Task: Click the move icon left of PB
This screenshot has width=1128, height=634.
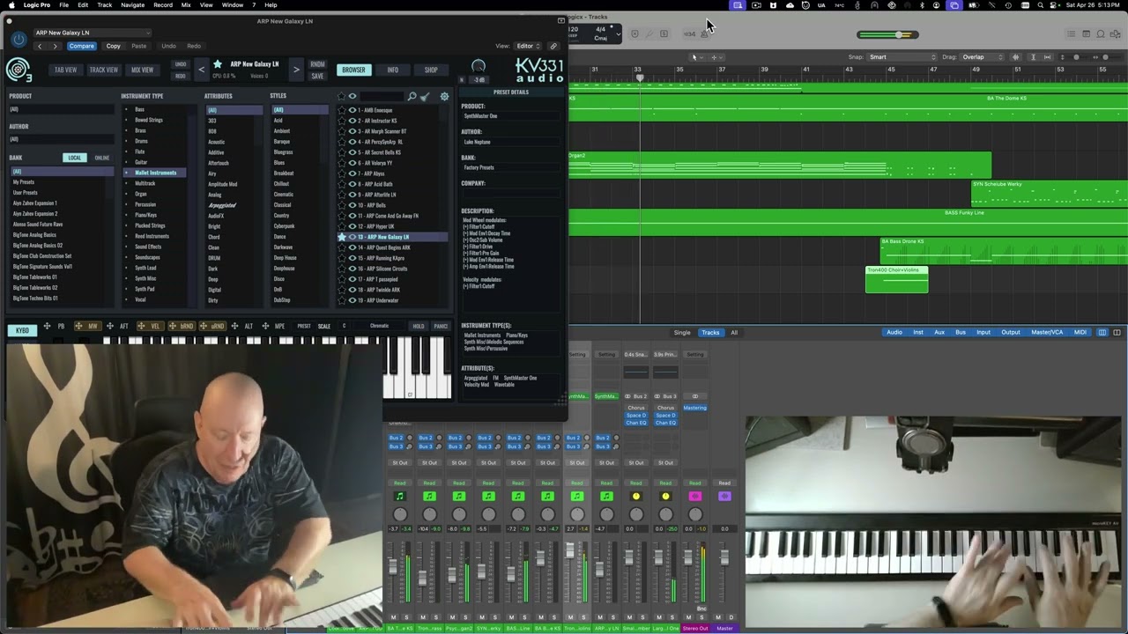Action: coord(47,326)
